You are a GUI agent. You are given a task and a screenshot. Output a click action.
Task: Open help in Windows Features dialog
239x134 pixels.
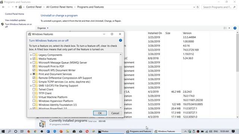(x=120, y=41)
